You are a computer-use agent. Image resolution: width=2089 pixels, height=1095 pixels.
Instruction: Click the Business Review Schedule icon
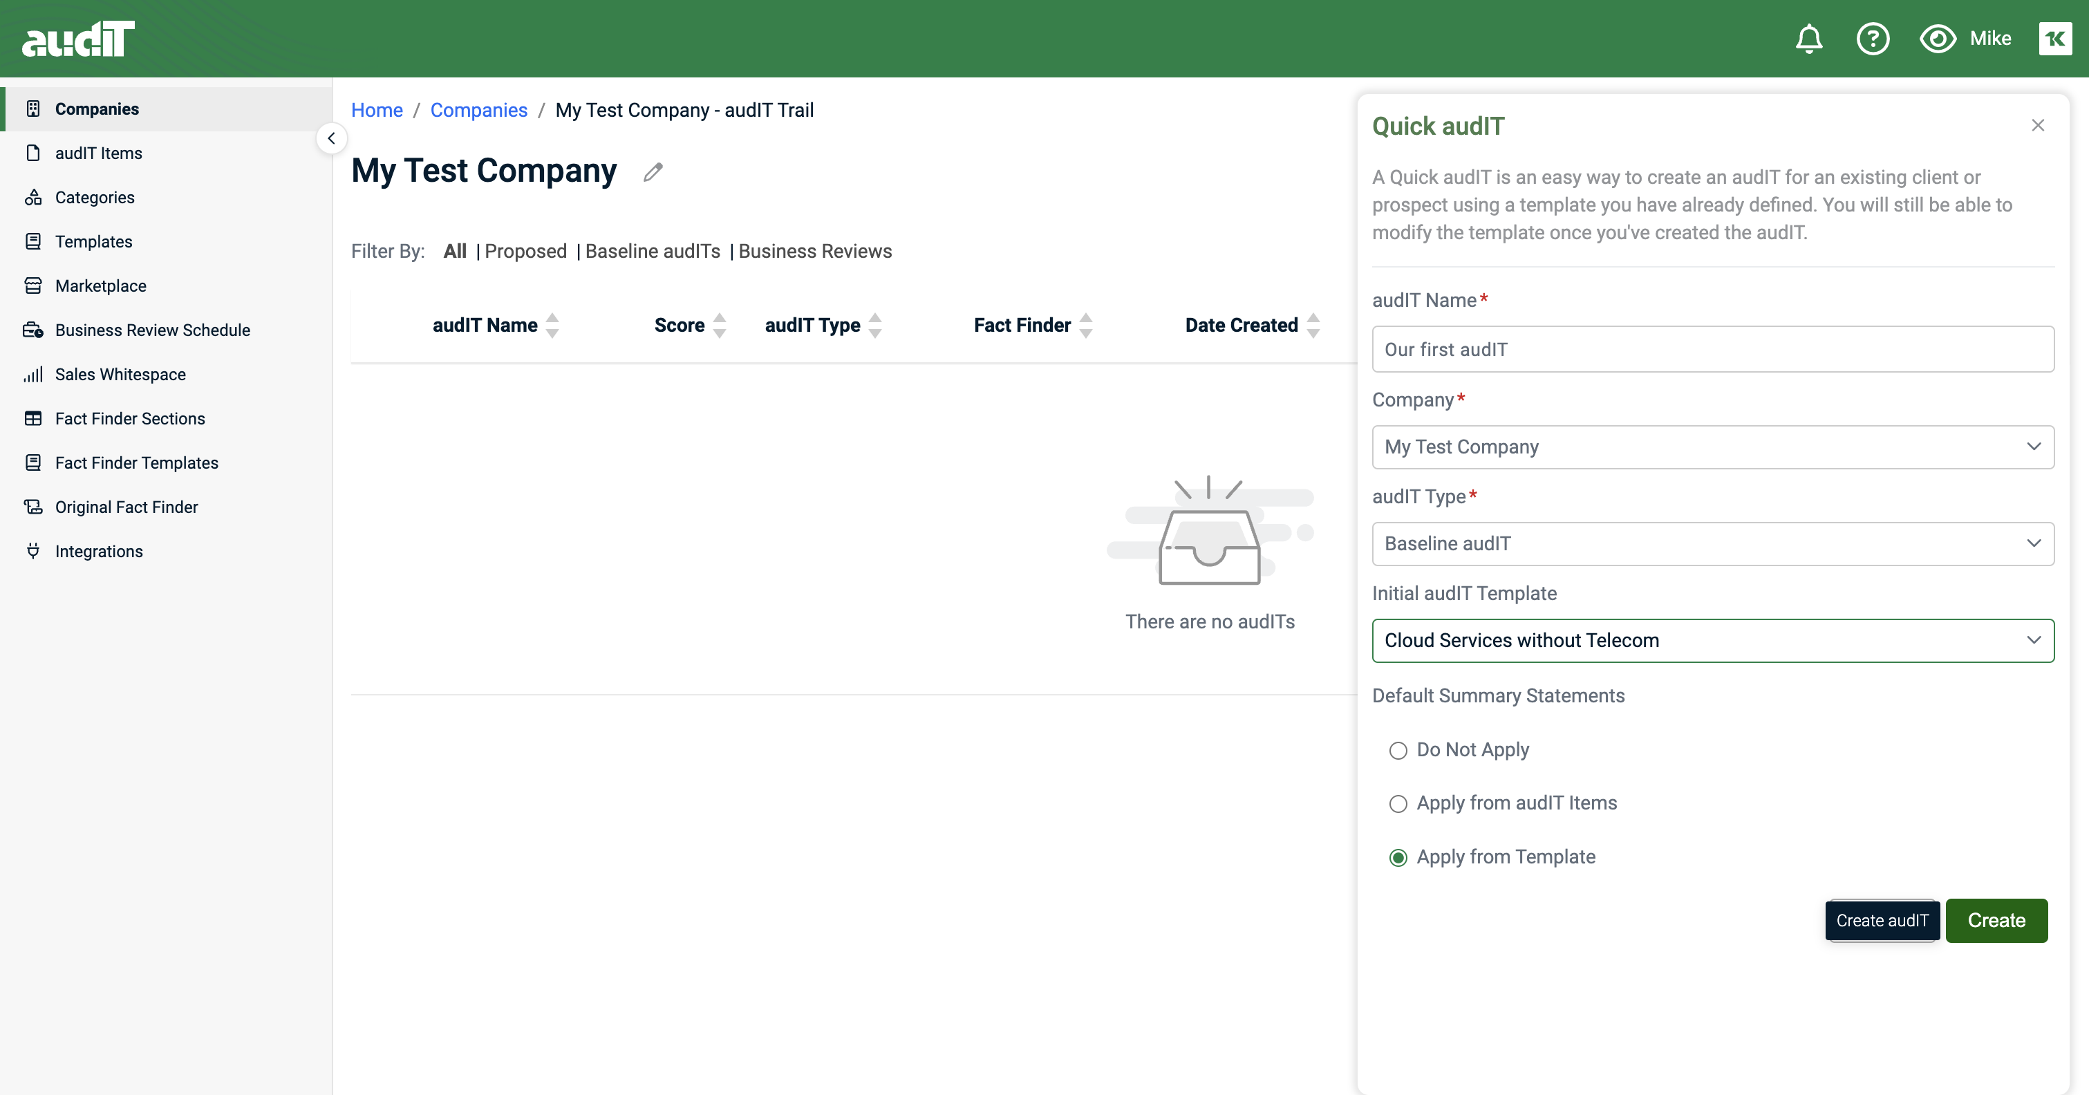tap(33, 330)
